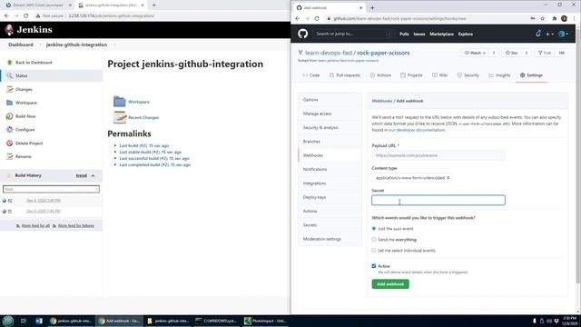Click the Fork button
The image size is (581, 327).
[x=545, y=53]
